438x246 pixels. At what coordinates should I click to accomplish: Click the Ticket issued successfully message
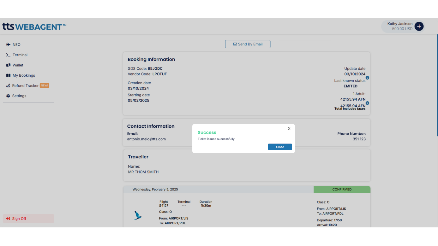pyautogui.click(x=216, y=139)
